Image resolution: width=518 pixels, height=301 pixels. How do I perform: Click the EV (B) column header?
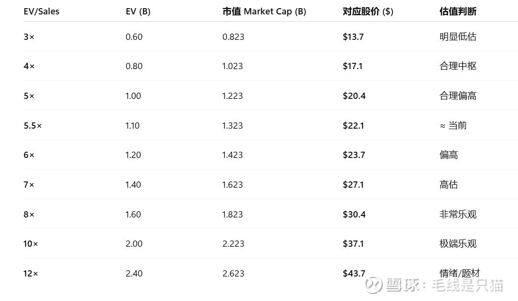coord(138,11)
